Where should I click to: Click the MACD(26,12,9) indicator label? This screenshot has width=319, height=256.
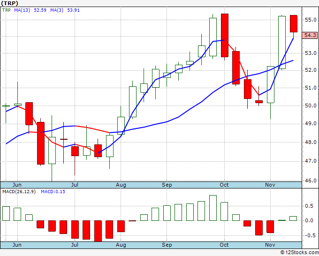point(19,192)
